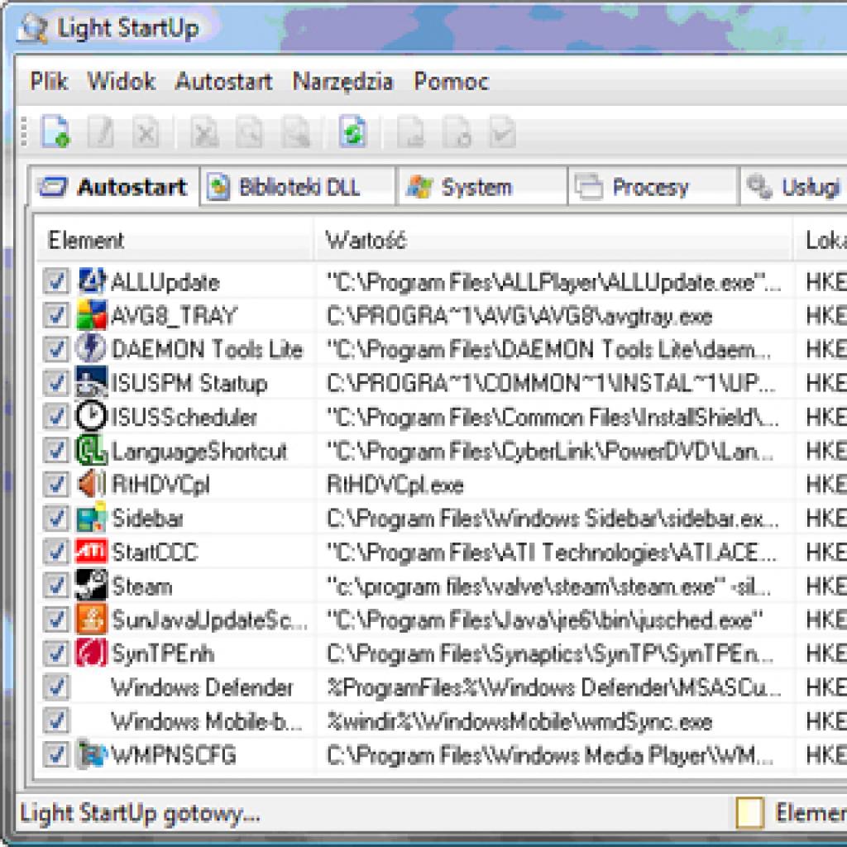The width and height of the screenshot is (847, 847).
Task: Uncheck the ALLUpdate startup checkbox
Action: [55, 281]
